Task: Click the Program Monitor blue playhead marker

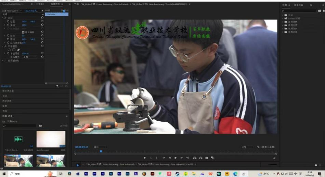Action: [x=101, y=151]
